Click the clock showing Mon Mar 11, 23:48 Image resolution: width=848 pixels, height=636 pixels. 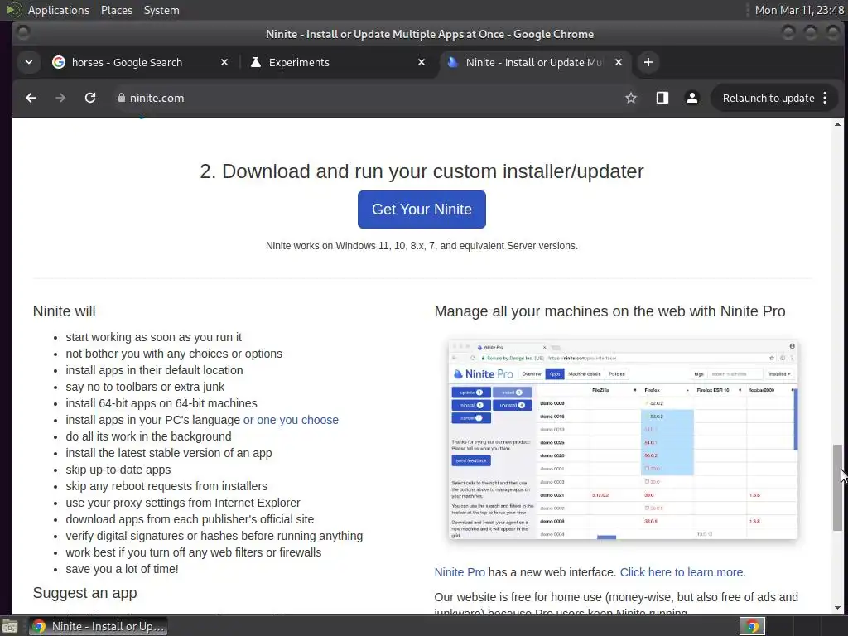pyautogui.click(x=799, y=10)
